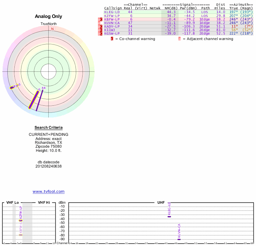Viewport: 256px width, 246px height.
Task: Click the KLEG-LD callsign row
Action: [178, 12]
